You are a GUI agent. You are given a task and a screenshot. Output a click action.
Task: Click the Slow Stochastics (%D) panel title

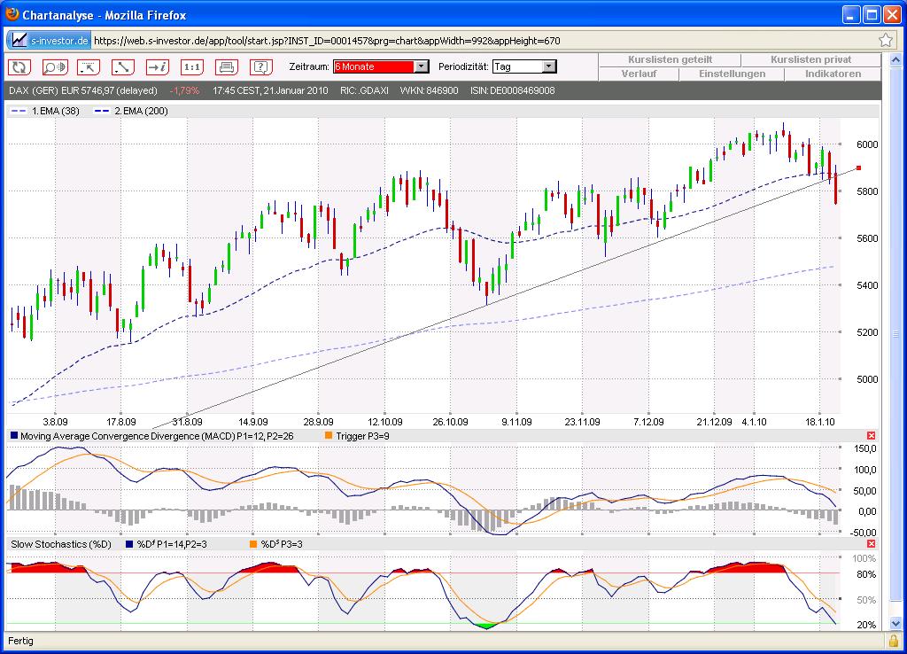coord(61,544)
